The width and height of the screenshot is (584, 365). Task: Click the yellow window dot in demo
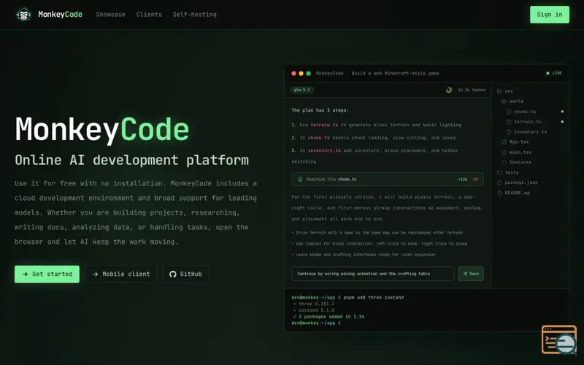301,74
